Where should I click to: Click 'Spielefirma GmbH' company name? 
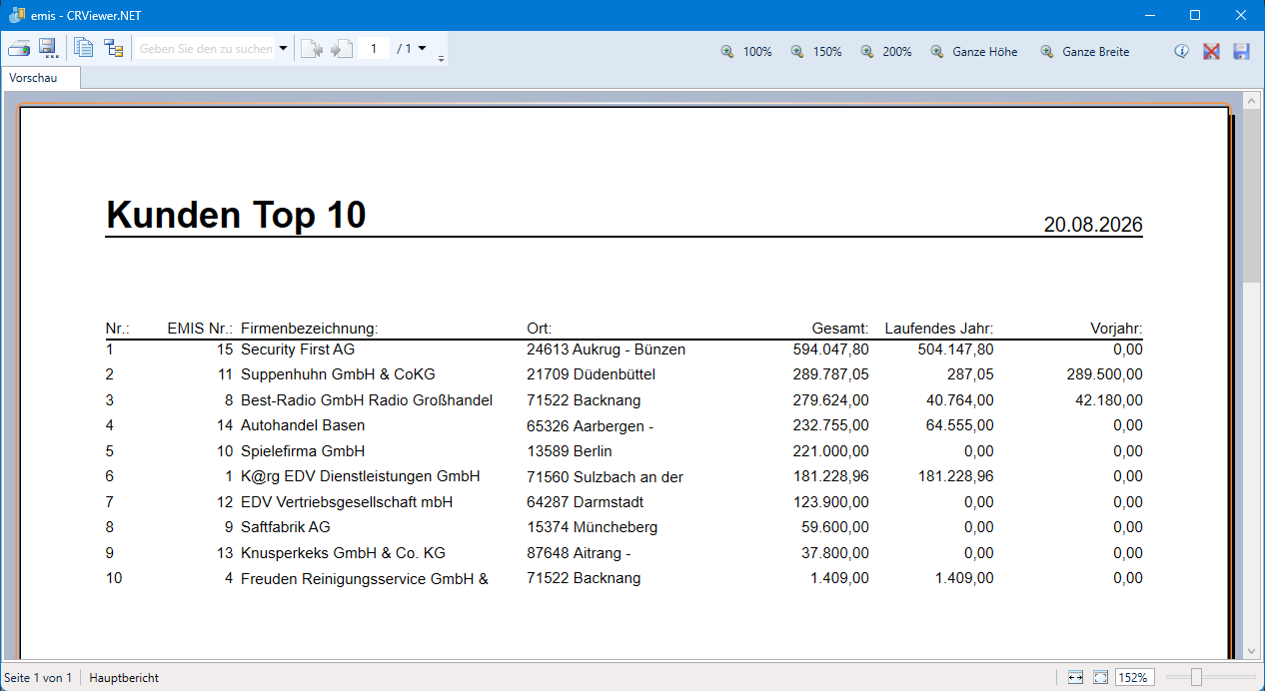point(303,451)
